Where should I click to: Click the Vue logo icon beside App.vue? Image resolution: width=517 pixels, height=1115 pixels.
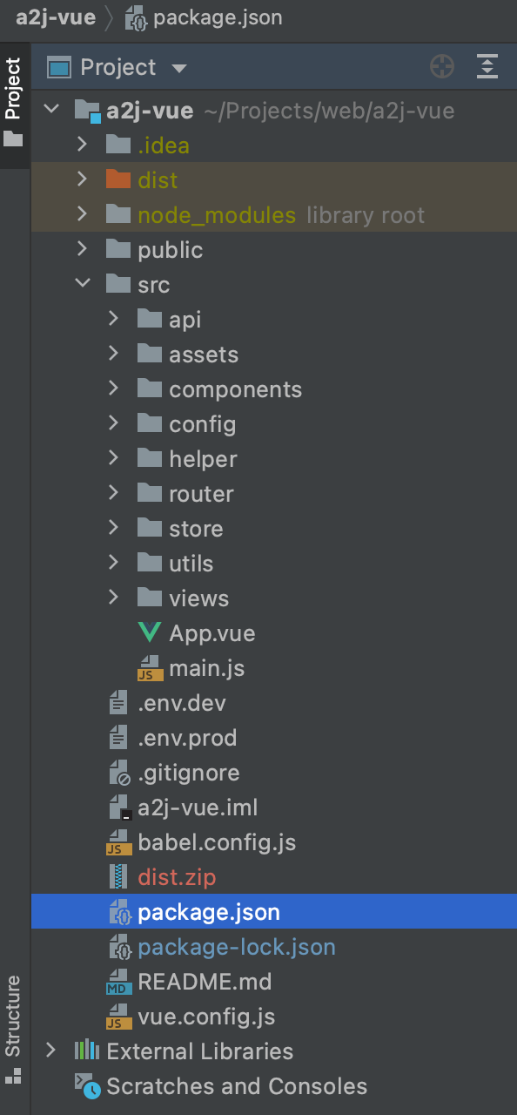150,633
